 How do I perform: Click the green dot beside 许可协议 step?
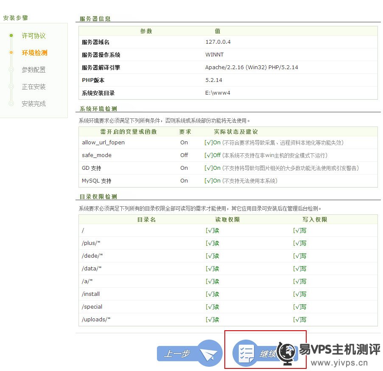click(11, 36)
